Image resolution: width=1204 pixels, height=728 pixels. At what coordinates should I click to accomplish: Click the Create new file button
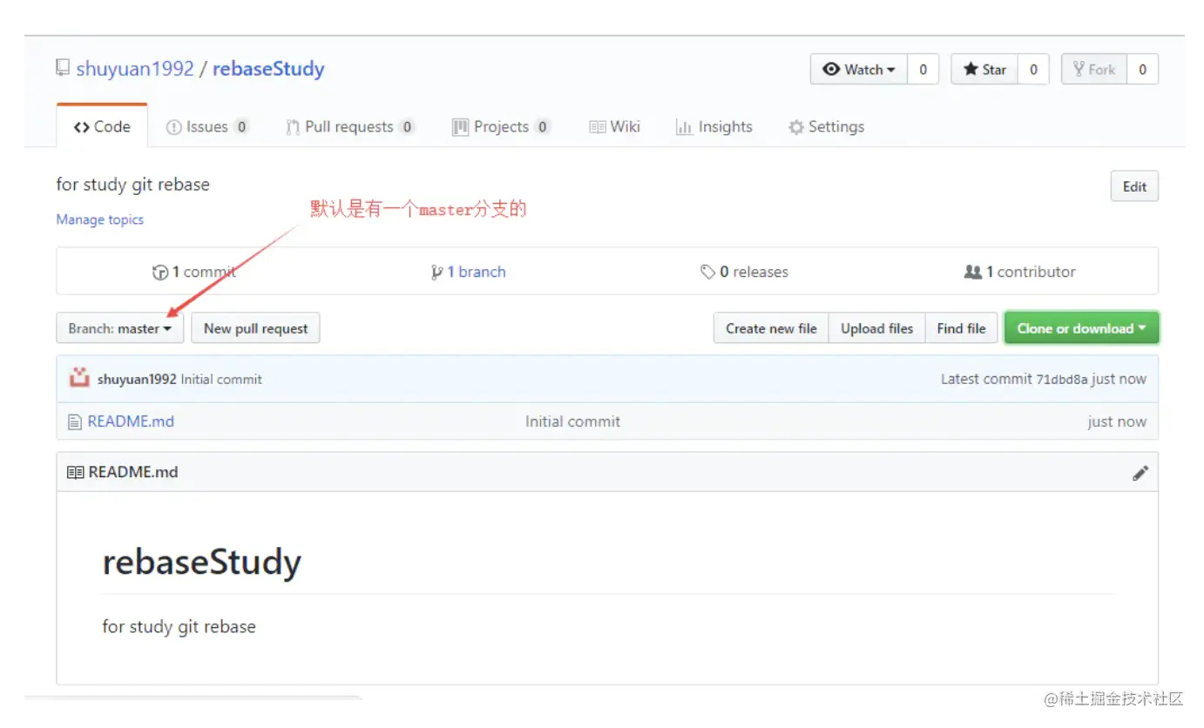coord(771,328)
